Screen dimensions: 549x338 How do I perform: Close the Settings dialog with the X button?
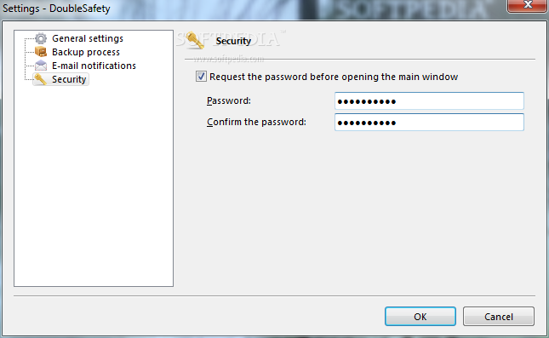[528, 5]
